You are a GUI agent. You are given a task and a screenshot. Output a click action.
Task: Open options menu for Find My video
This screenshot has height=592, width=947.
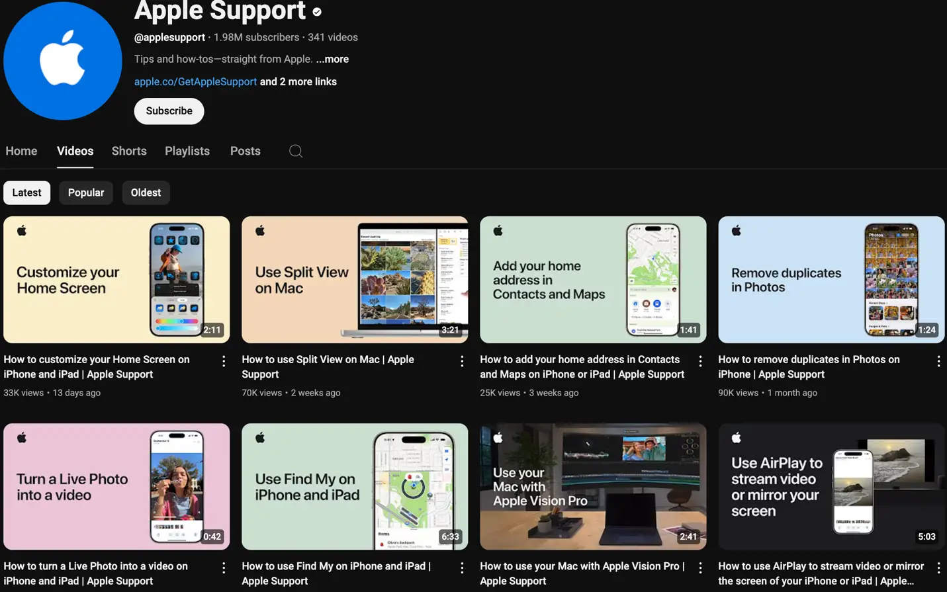462,568
